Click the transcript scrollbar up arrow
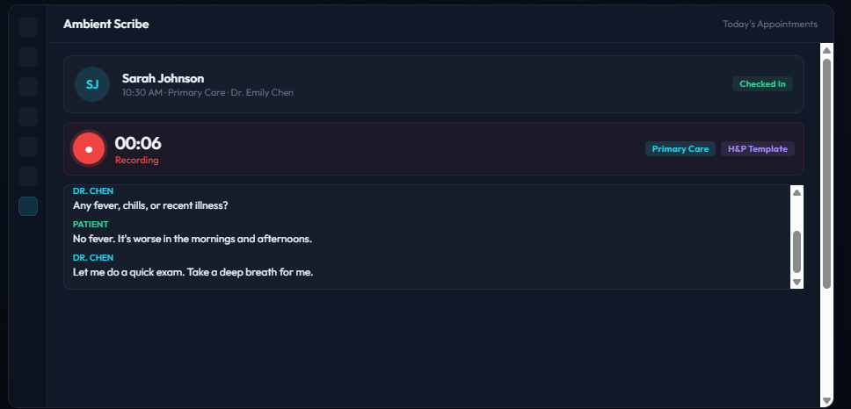Viewport: 851px width, 409px height. tap(796, 192)
